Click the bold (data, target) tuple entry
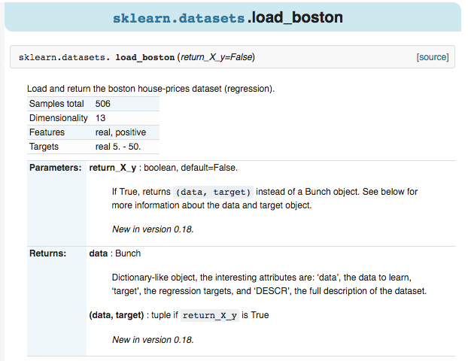This screenshot has height=361, width=468. 115,315
